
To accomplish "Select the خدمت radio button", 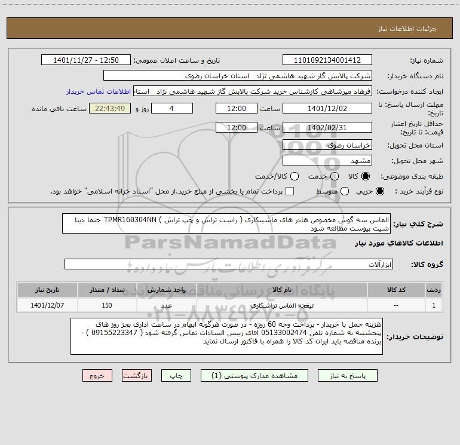I will pyautogui.click(x=335, y=176).
